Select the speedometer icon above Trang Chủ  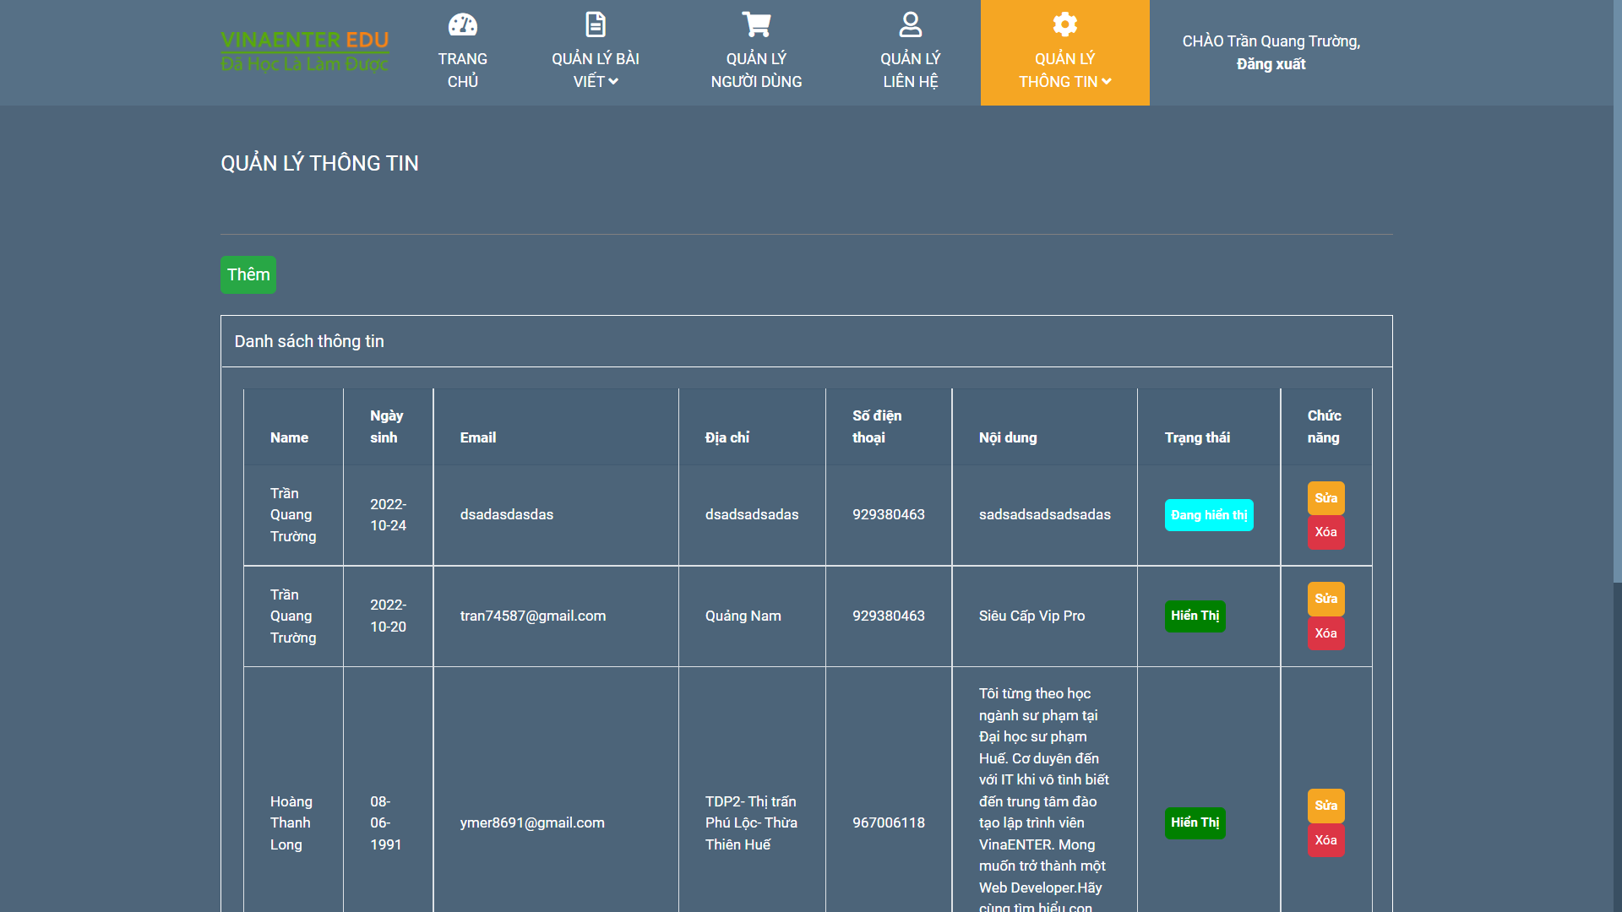(464, 24)
